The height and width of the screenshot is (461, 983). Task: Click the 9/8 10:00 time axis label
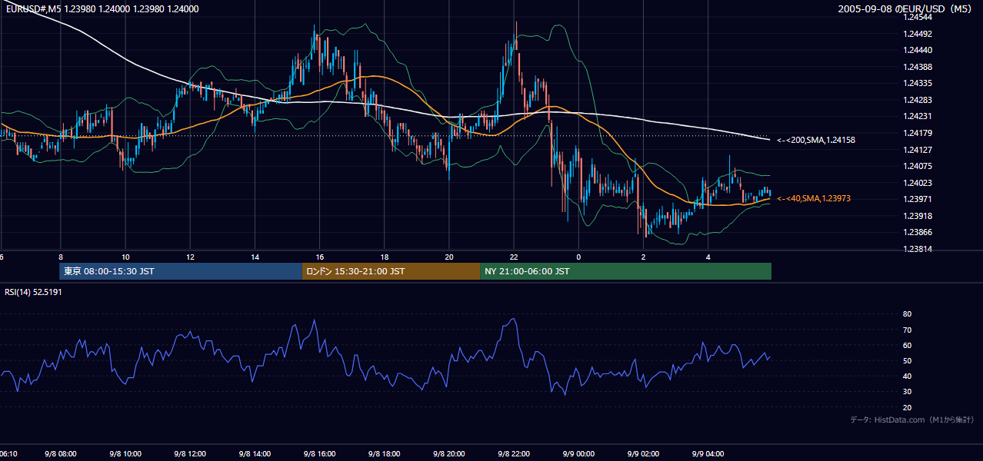coord(125,453)
